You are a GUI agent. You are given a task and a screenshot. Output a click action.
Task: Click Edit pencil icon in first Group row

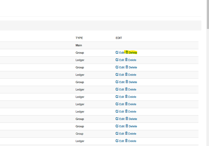[x=117, y=52]
